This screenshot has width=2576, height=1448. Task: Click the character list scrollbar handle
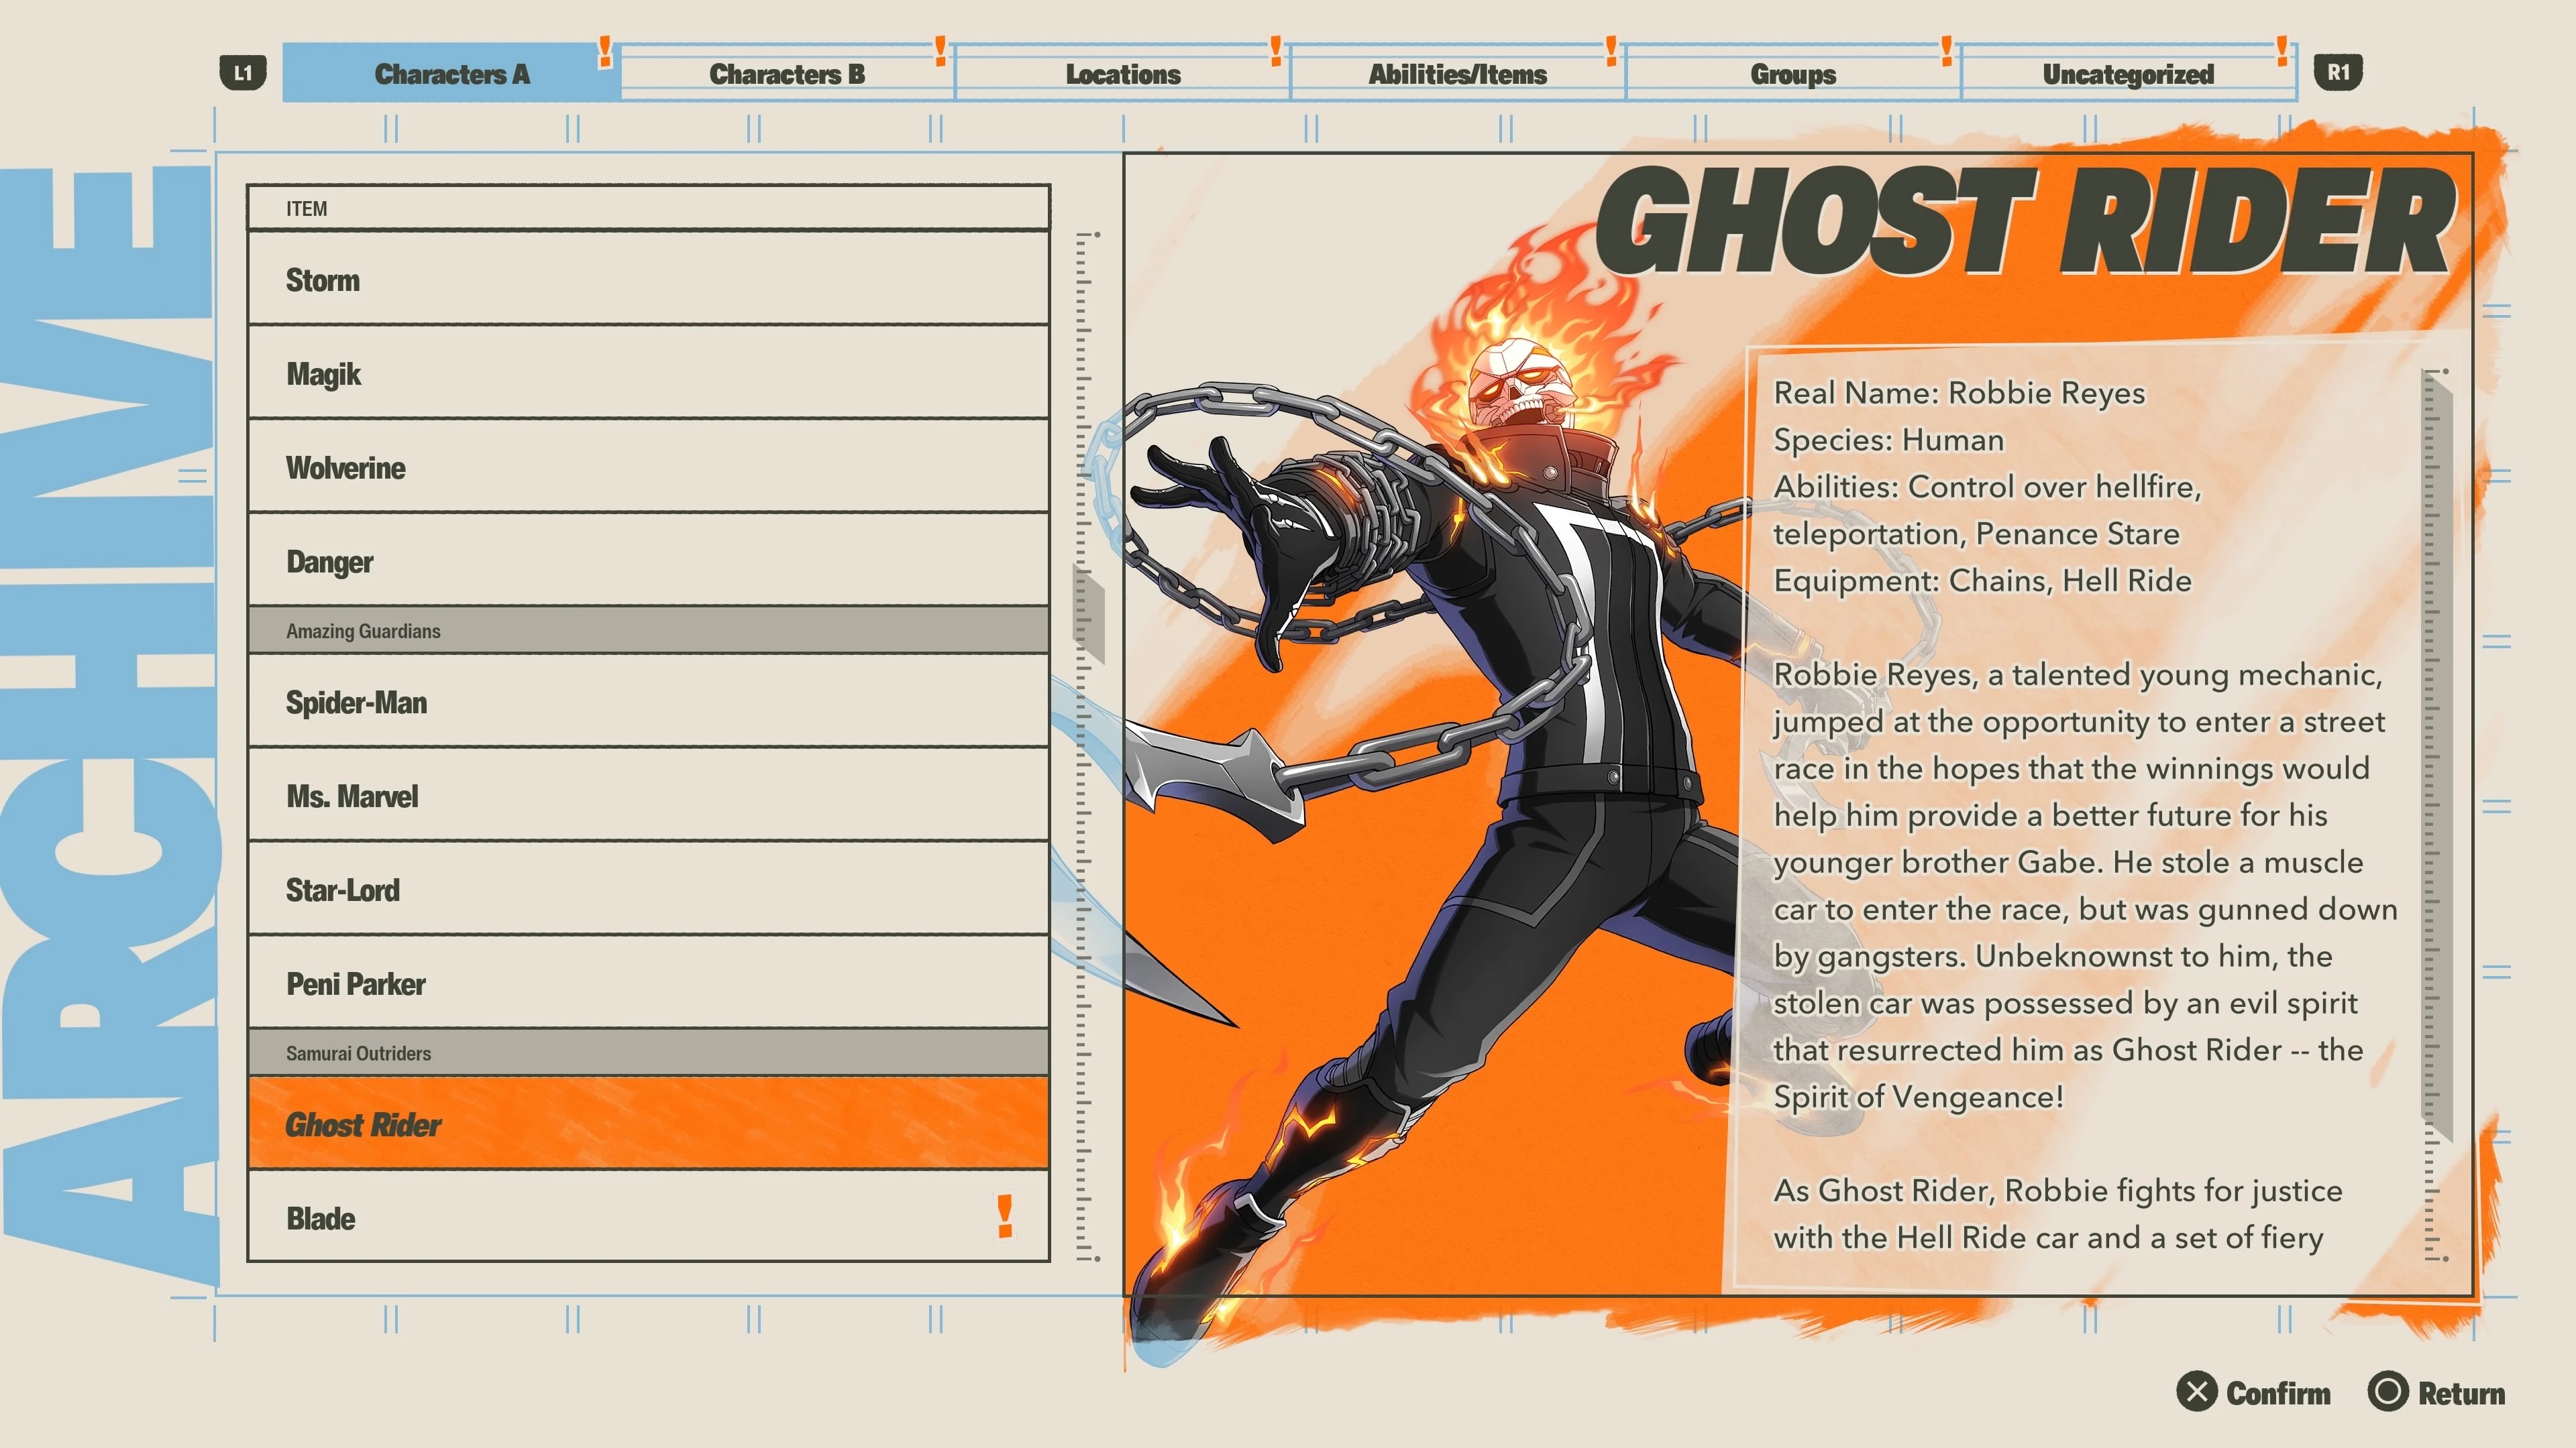1088,615
